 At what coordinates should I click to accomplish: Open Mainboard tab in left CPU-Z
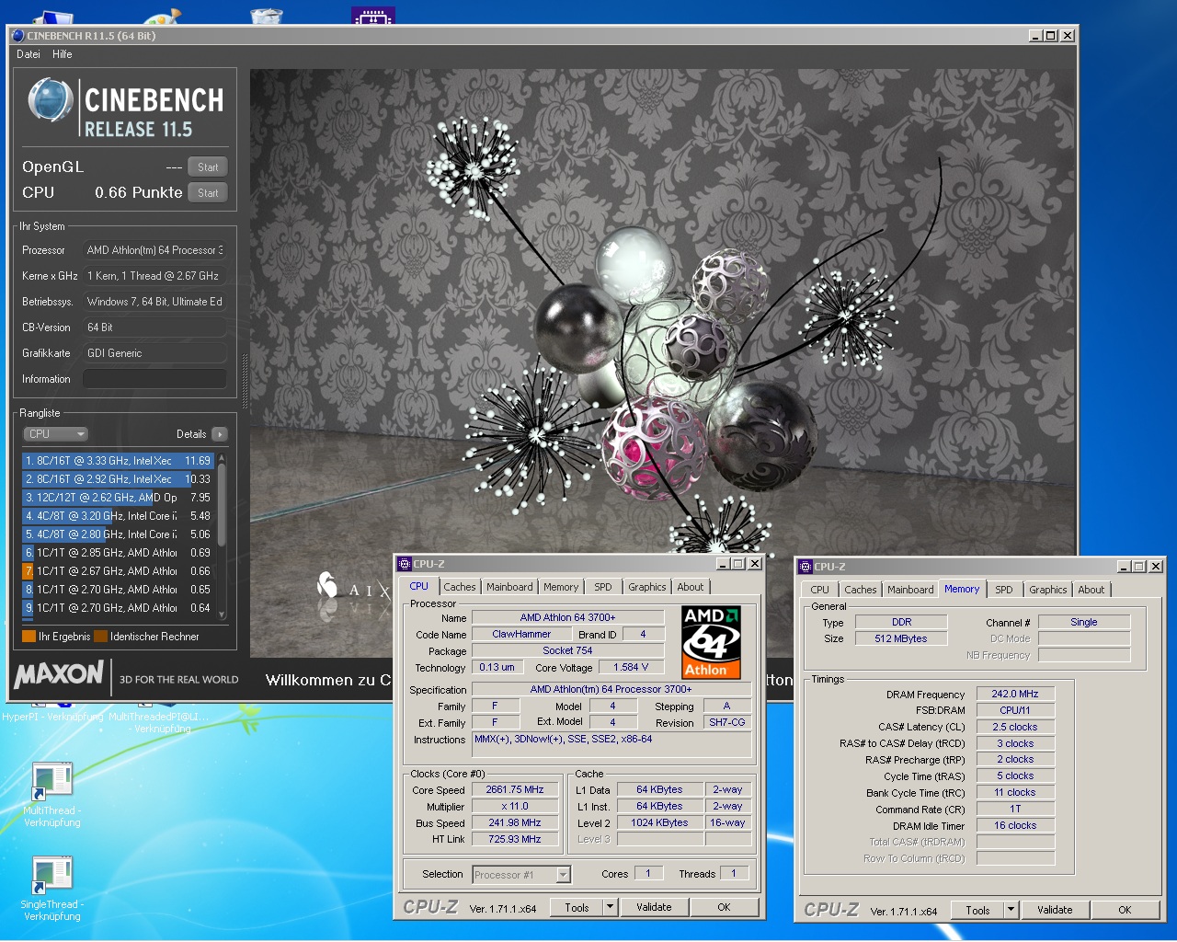click(509, 587)
